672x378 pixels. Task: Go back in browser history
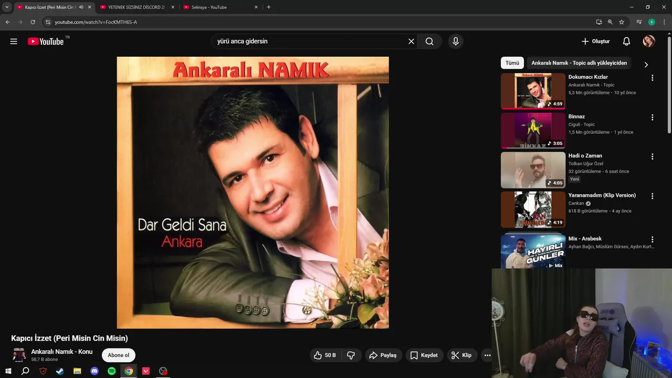(7, 22)
